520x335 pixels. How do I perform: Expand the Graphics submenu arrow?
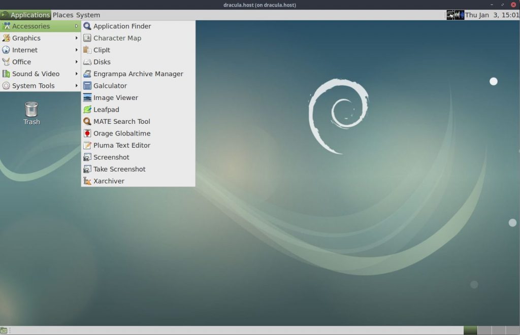pos(77,38)
